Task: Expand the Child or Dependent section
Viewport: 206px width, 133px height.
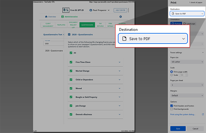Action: click(x=120, y=80)
